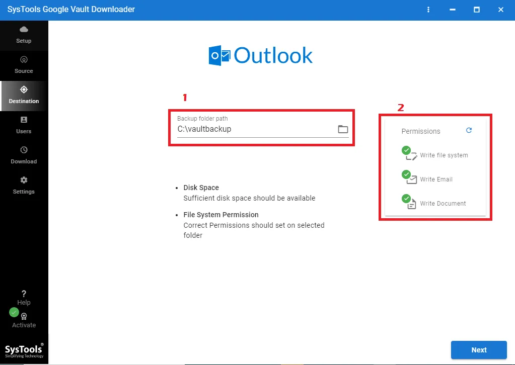Click the Write file system permission icon
Image resolution: width=515 pixels, height=365 pixels.
pos(410,153)
